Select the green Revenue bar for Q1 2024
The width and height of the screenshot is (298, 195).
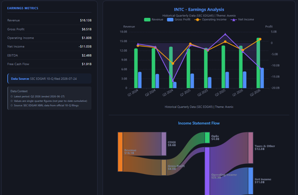point(136,68)
